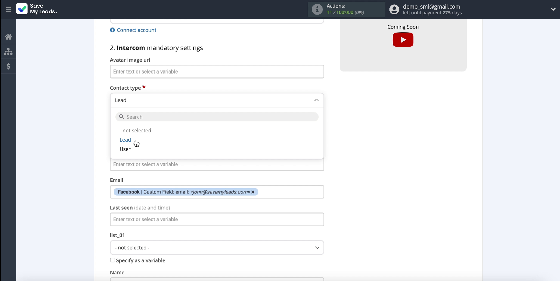
Task: Click the Actions info icon
Action: (x=317, y=9)
